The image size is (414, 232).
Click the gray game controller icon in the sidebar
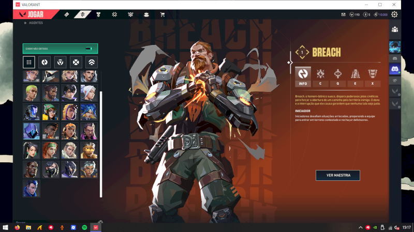pos(395,58)
